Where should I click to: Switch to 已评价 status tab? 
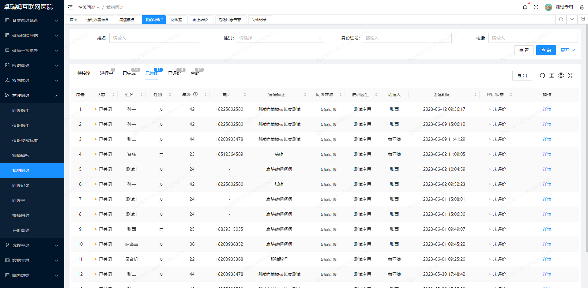point(175,73)
